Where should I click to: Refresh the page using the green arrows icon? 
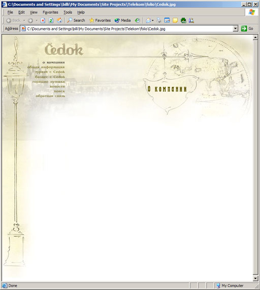coord(51,20)
